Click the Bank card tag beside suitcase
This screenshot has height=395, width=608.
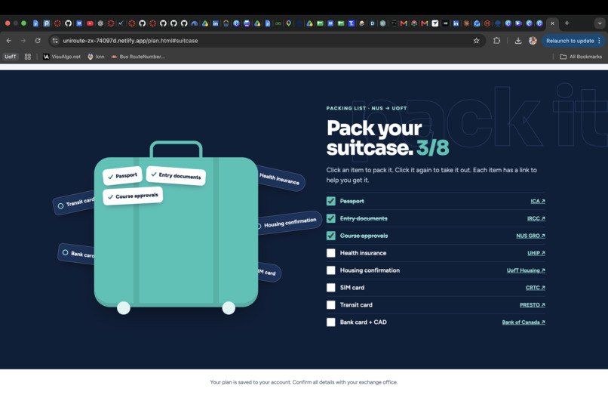pos(76,254)
